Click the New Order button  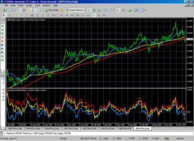point(52,10)
